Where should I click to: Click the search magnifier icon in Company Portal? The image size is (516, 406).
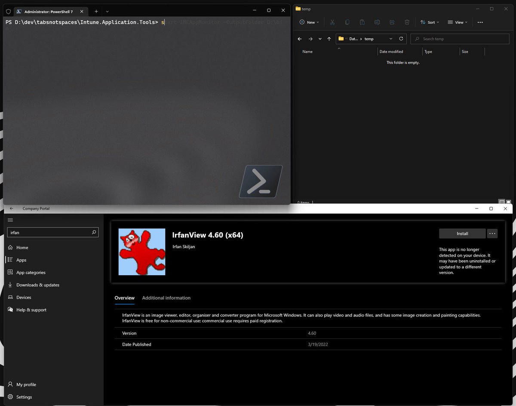click(x=94, y=232)
